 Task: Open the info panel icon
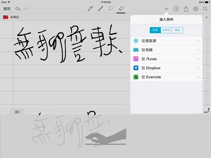[176, 9]
